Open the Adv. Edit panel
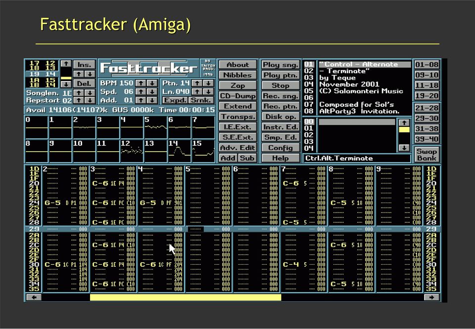The width and height of the screenshot is (475, 329). 238,148
